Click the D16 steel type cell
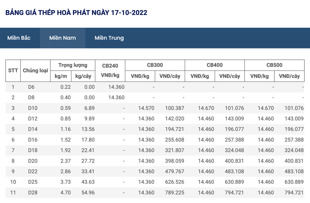 tap(33, 140)
